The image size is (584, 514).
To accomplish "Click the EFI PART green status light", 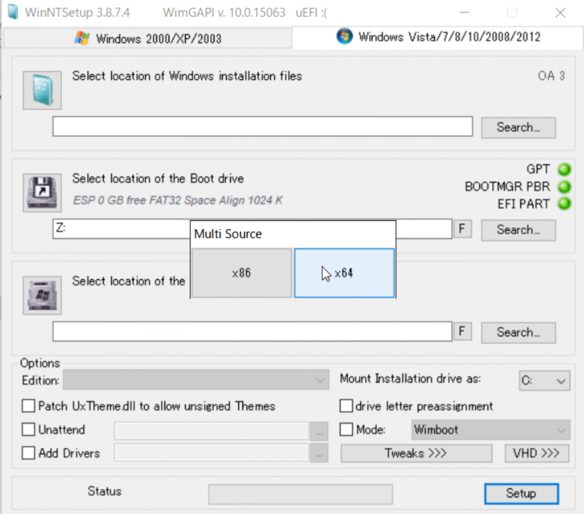I will tap(565, 204).
